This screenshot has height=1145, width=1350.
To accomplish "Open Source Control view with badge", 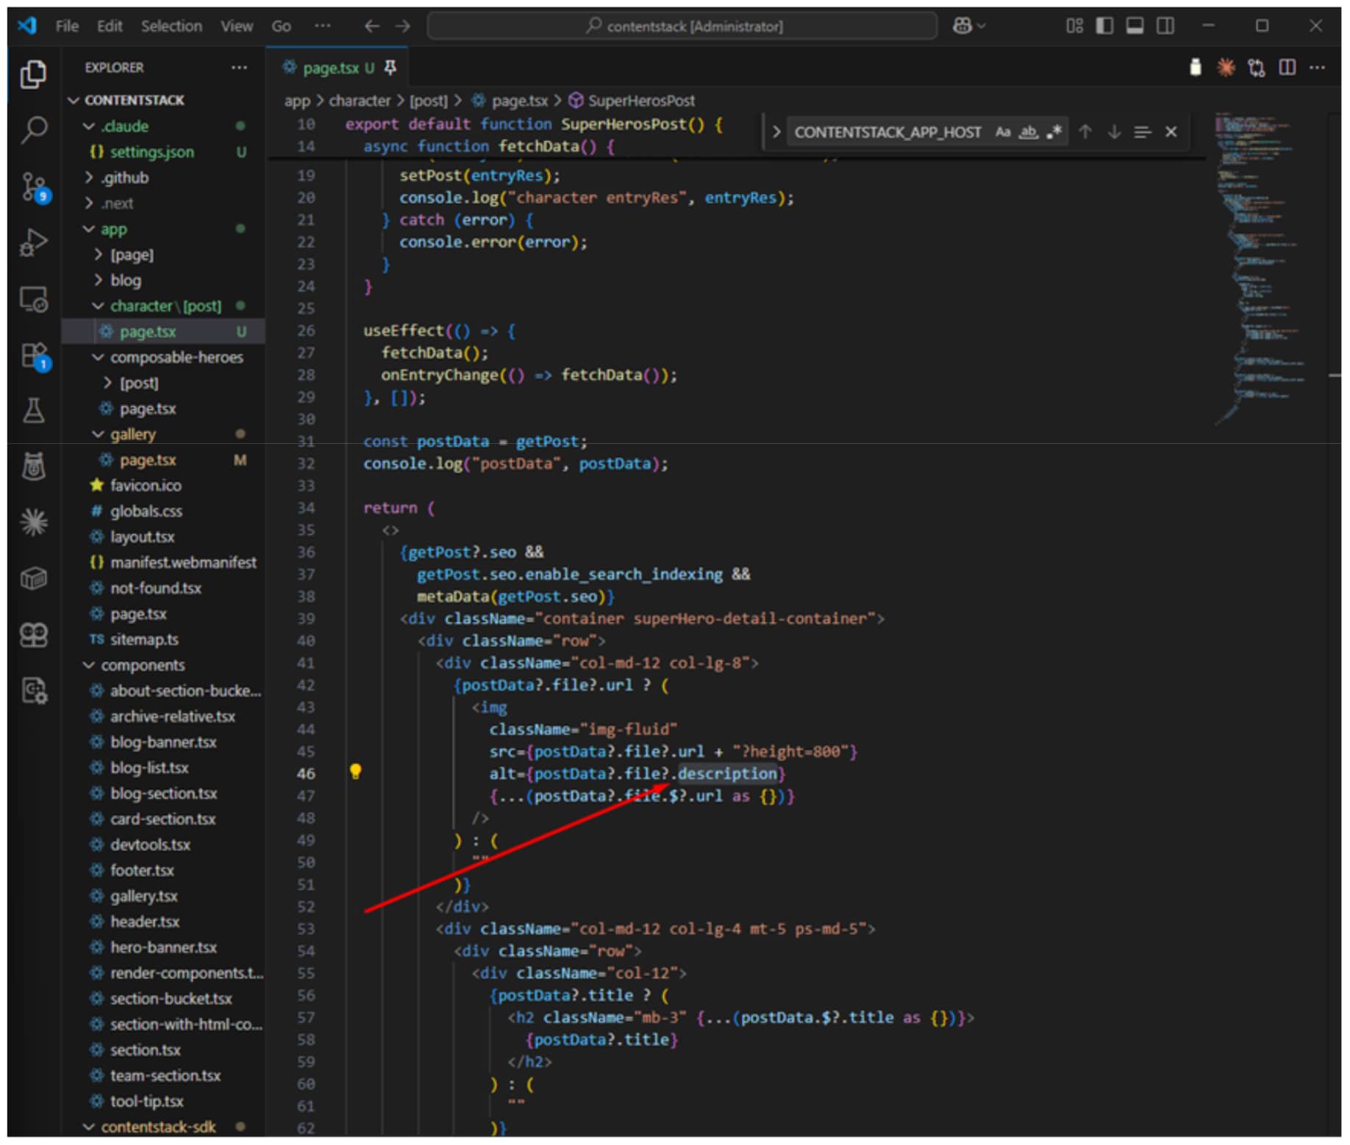I will coord(34,187).
